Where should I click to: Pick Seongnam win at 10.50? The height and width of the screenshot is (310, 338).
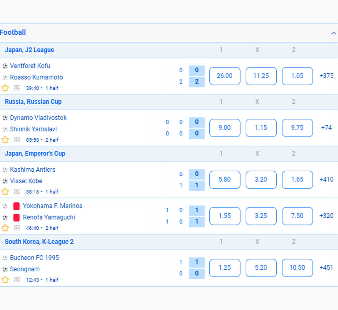(x=297, y=268)
